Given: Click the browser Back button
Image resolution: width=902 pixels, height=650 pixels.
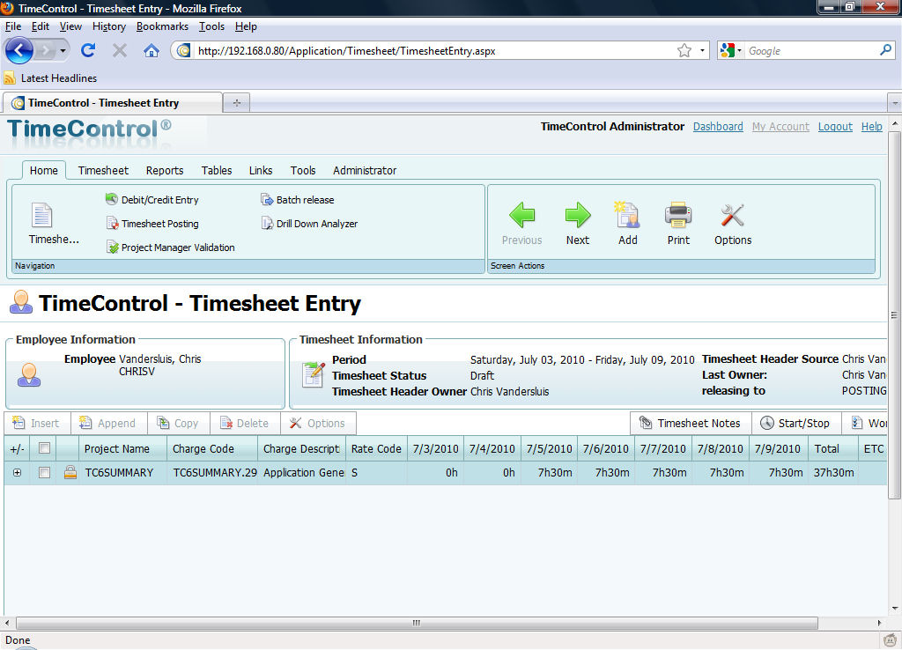Looking at the screenshot, I should pyautogui.click(x=19, y=50).
